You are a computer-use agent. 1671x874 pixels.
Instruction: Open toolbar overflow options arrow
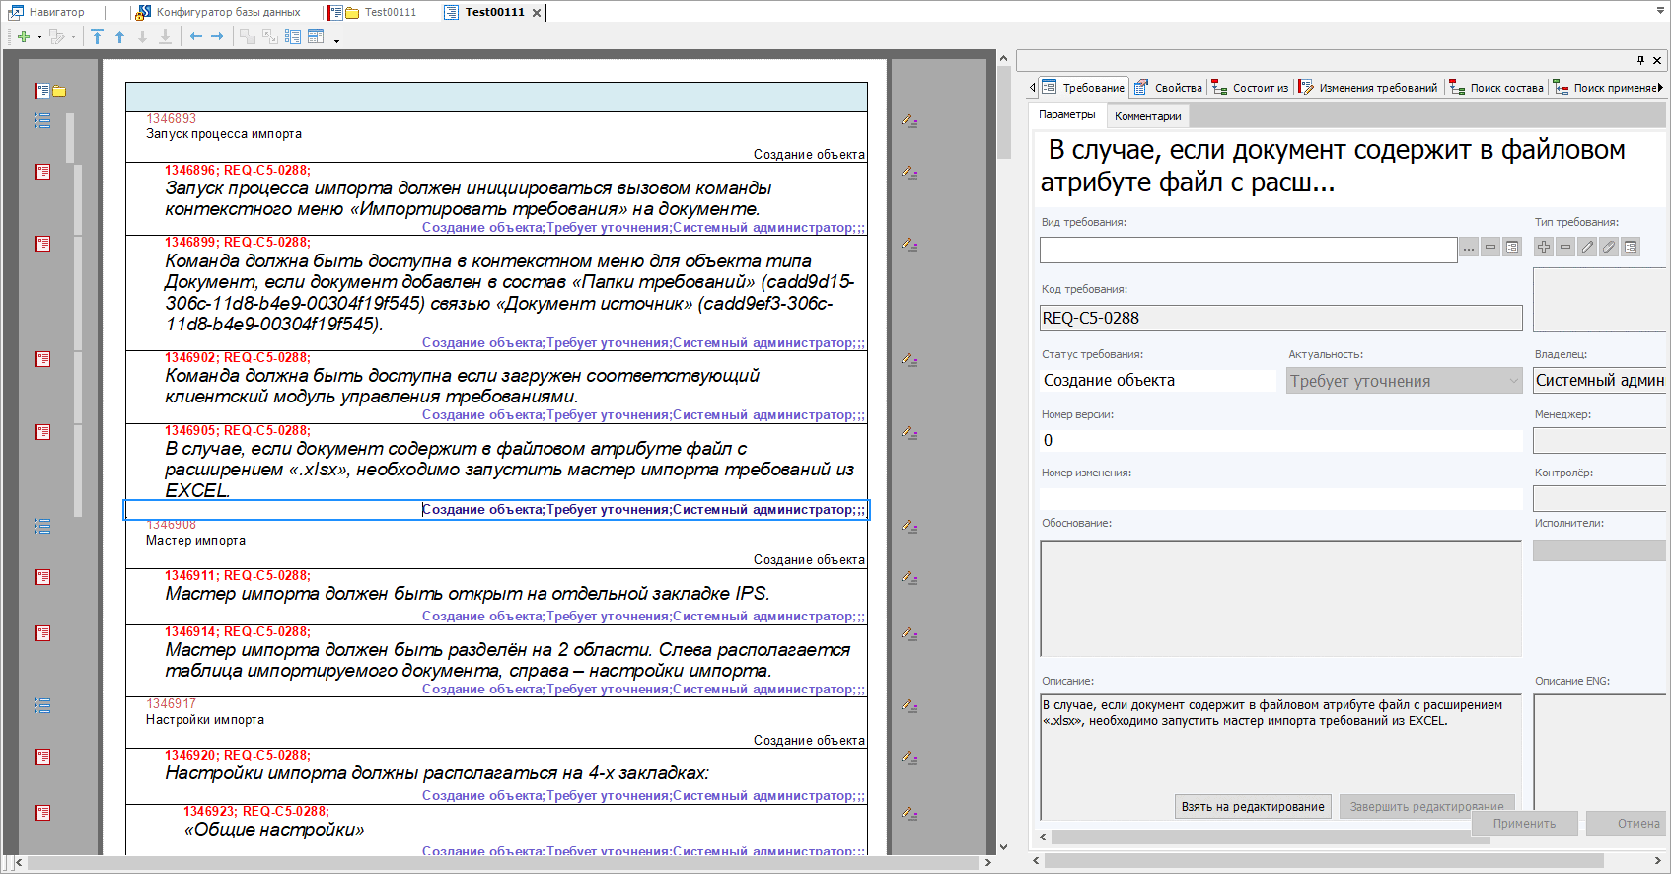pos(336,41)
